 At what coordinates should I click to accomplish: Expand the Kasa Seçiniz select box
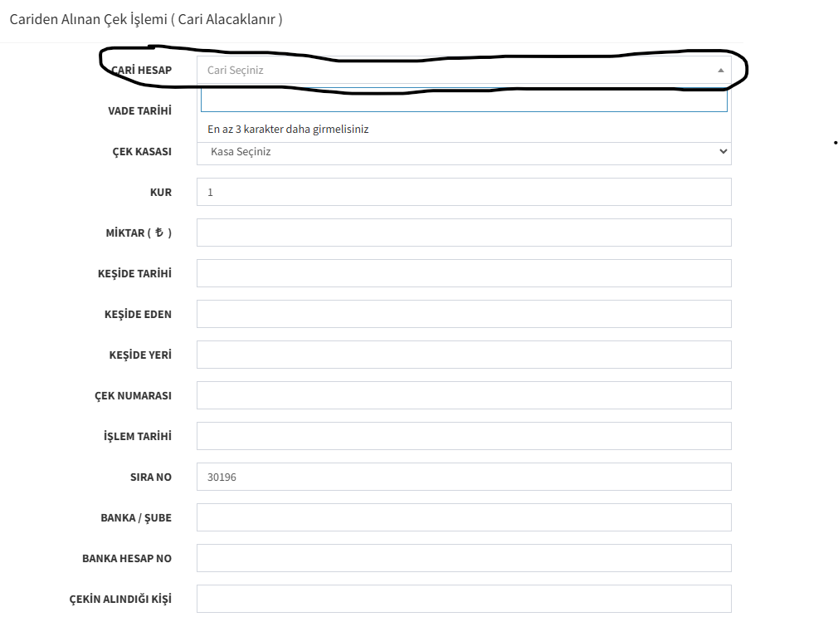463,152
